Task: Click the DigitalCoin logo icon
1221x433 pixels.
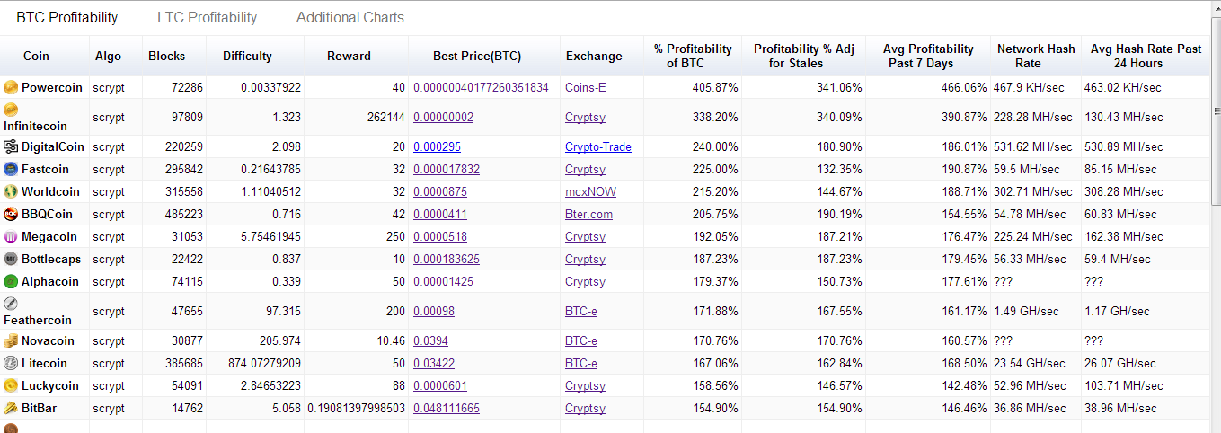Action: click(x=11, y=146)
